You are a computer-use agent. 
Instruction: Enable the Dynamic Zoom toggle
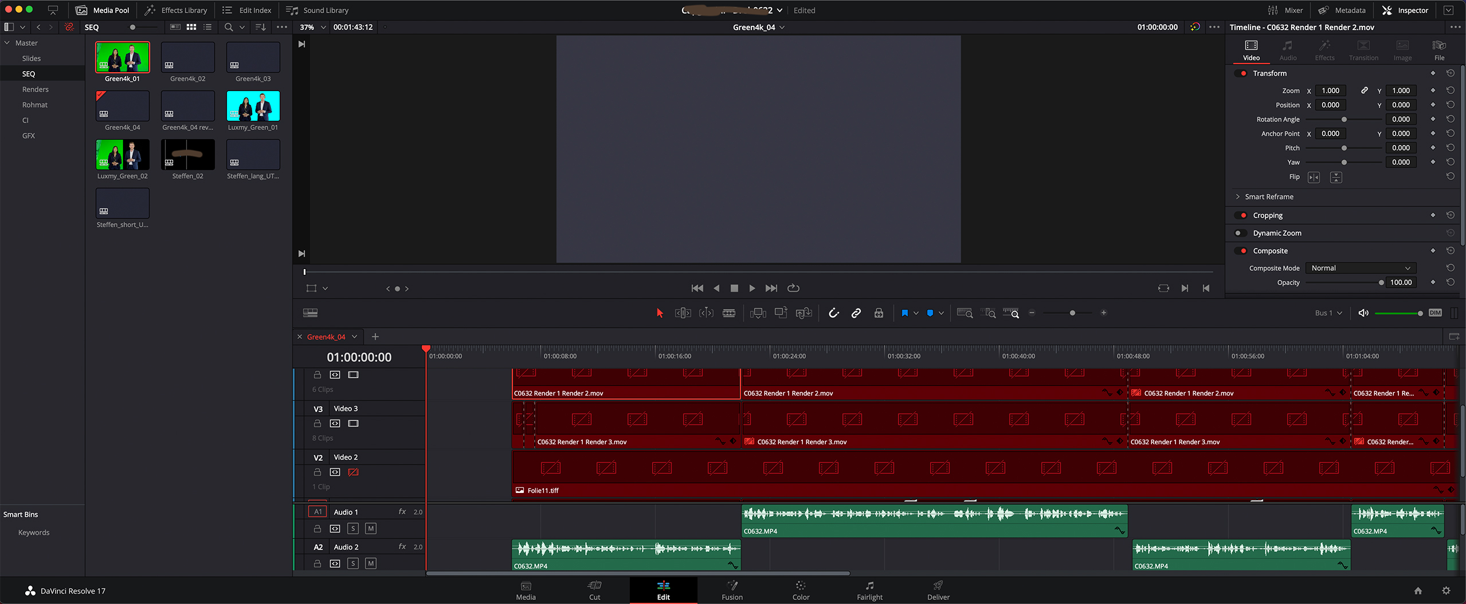click(x=1240, y=233)
